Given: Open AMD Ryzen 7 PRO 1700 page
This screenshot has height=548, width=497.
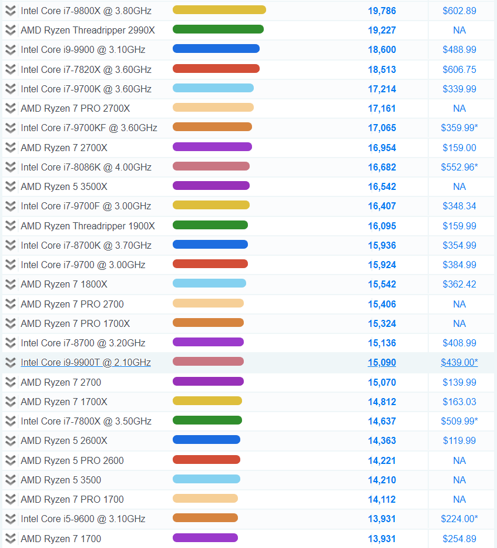Looking at the screenshot, I should [x=72, y=499].
